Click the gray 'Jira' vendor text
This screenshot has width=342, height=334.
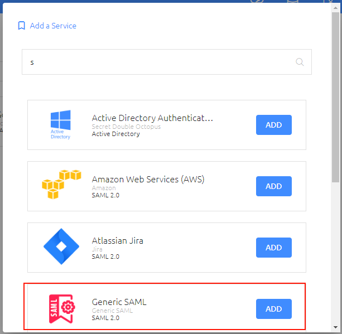coord(97,249)
